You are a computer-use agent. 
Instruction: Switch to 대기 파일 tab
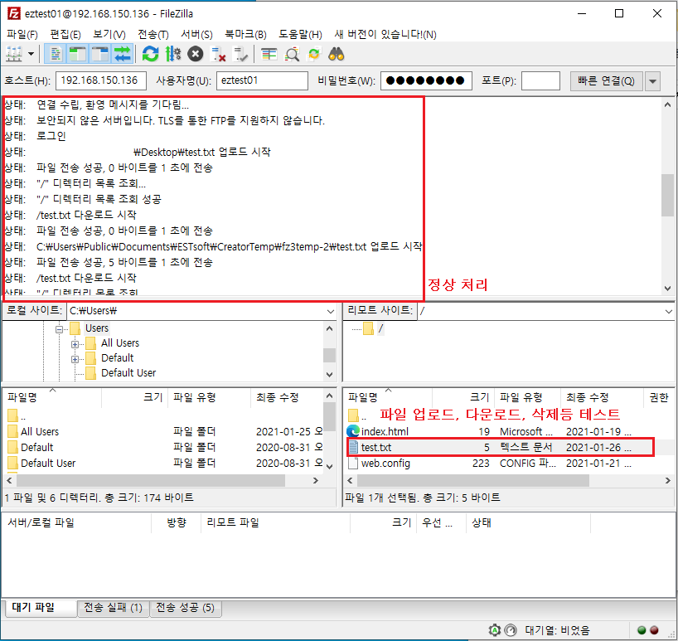[40, 608]
